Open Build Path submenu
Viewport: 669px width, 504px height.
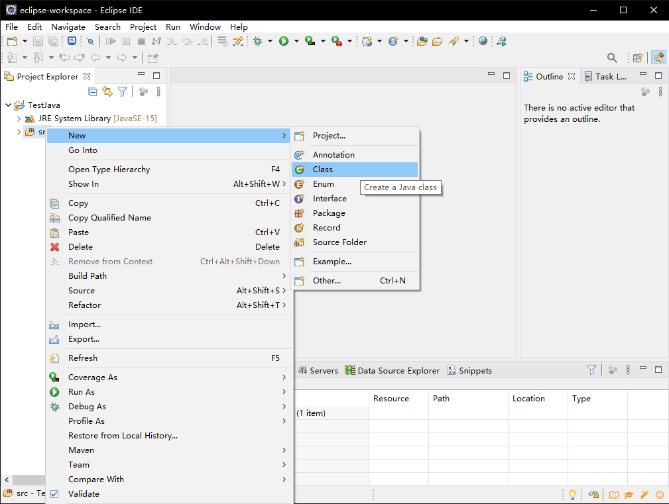(x=169, y=276)
